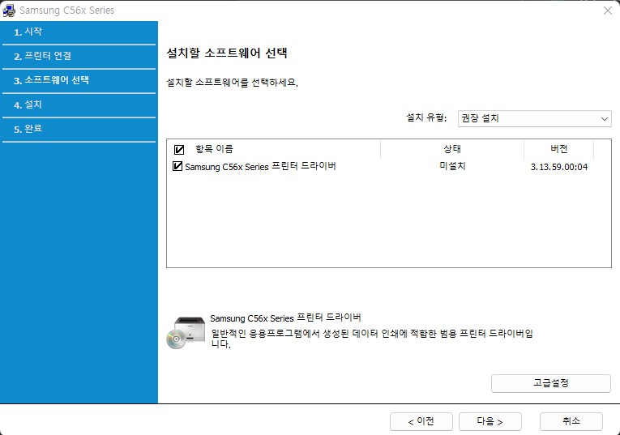Proceed with 다음 > button

(490, 421)
